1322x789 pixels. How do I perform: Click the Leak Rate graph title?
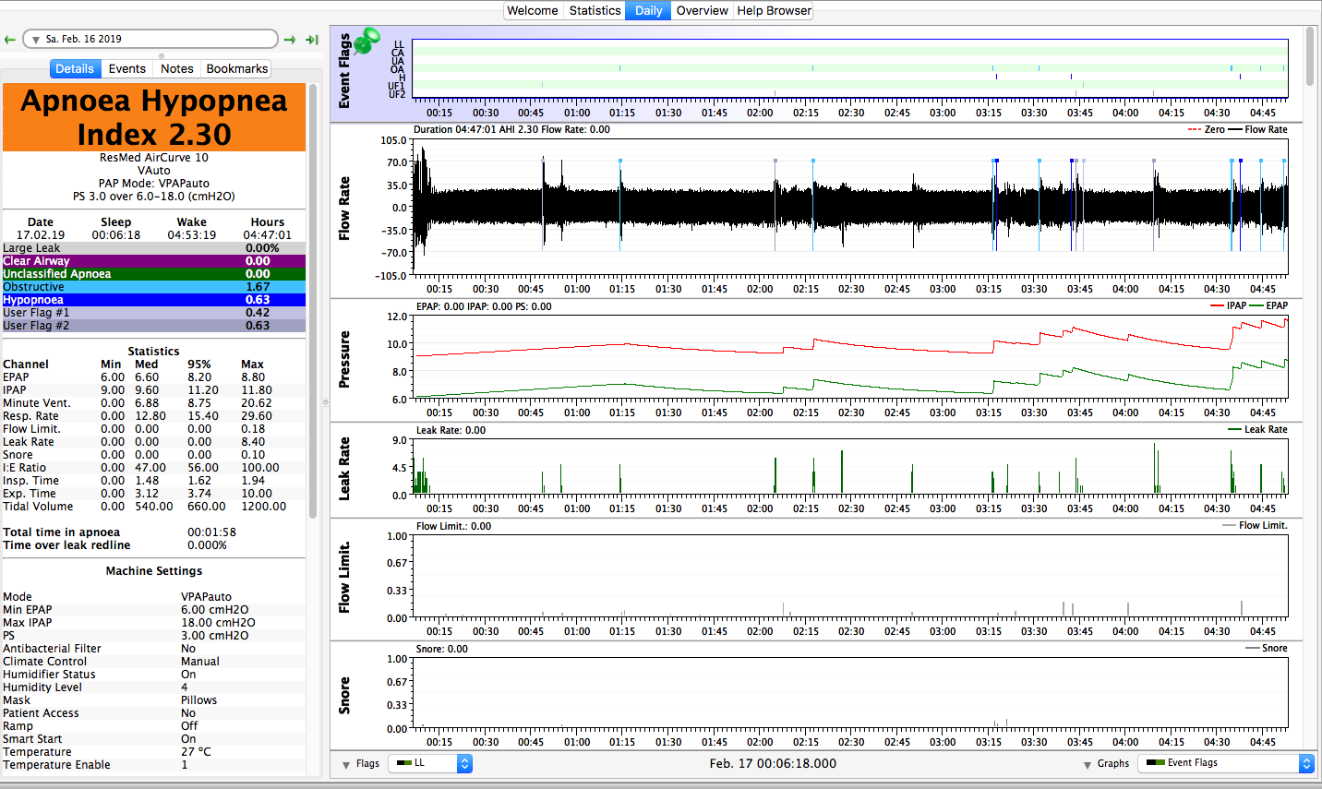tap(344, 469)
